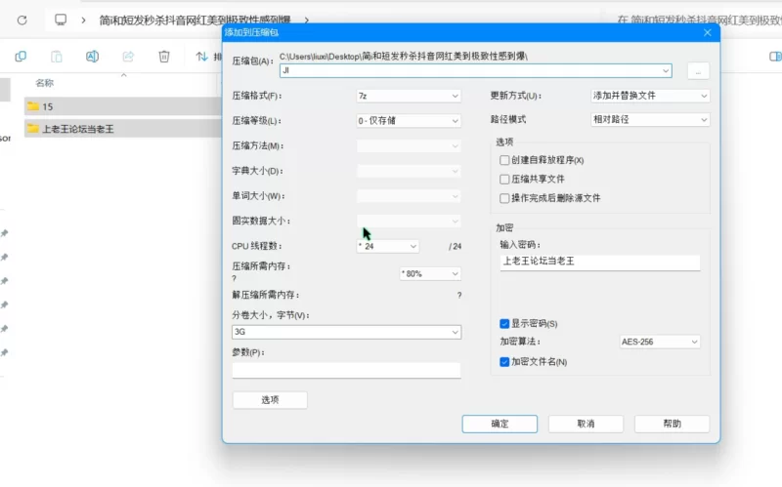782x487 pixels.
Task: Click the Explorer copy icon
Action: (x=21, y=57)
